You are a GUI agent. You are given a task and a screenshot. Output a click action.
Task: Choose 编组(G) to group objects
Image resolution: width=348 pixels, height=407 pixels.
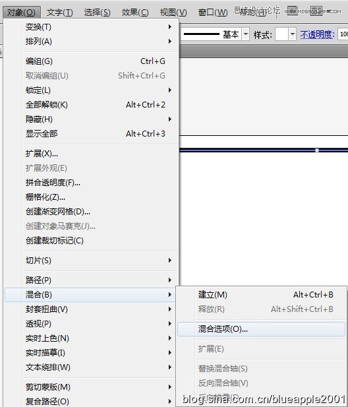tap(100, 61)
